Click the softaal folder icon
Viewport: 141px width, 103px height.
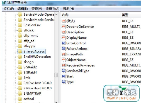click(x=20, y=99)
